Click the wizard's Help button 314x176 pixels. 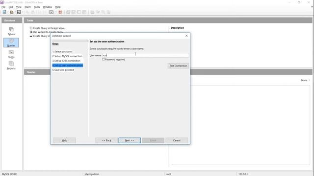pos(64,140)
